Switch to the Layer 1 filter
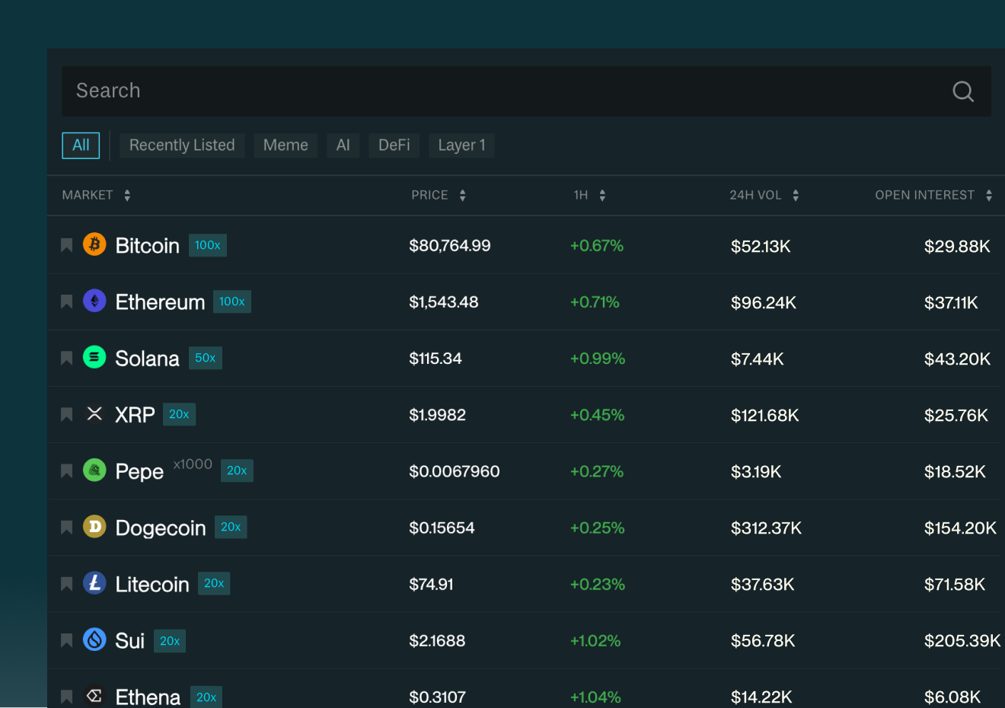 click(x=461, y=145)
